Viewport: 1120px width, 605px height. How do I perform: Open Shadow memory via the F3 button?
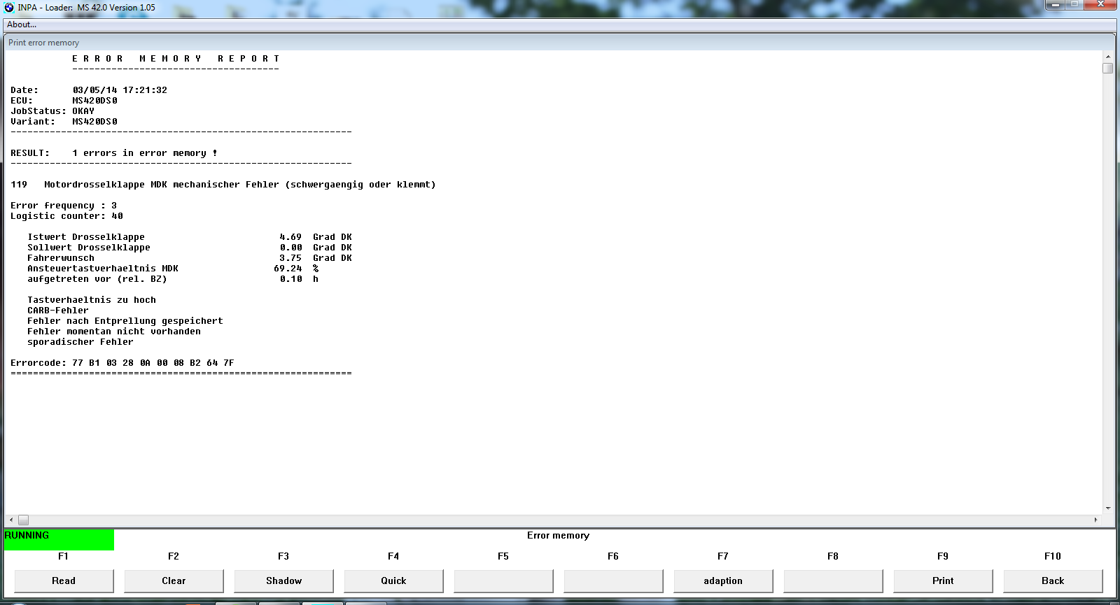point(283,581)
